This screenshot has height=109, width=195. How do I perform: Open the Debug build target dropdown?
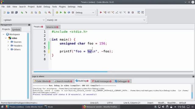(x=85, y=12)
